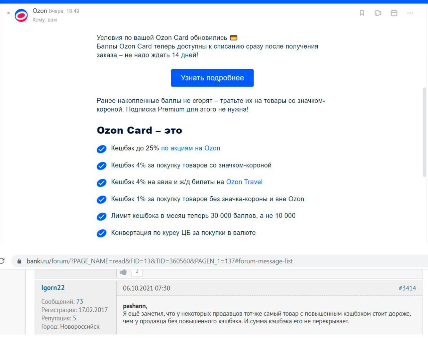The width and height of the screenshot is (428, 338).
Task: Click the row "Кешбэк 1% за покупку товаров без значка-короны"
Action: [x=200, y=199]
